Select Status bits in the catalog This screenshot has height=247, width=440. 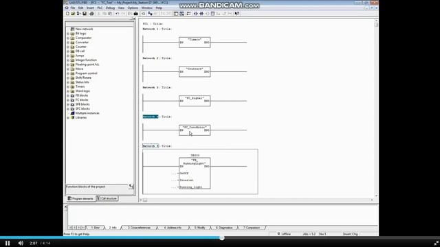[x=82, y=82]
